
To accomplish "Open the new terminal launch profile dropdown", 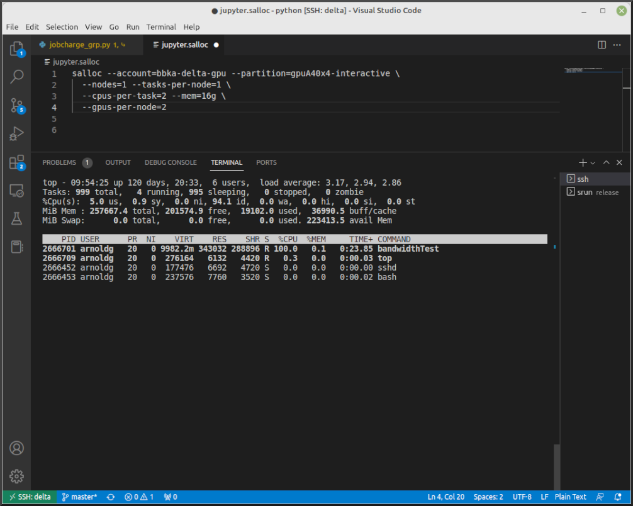I will (x=593, y=162).
